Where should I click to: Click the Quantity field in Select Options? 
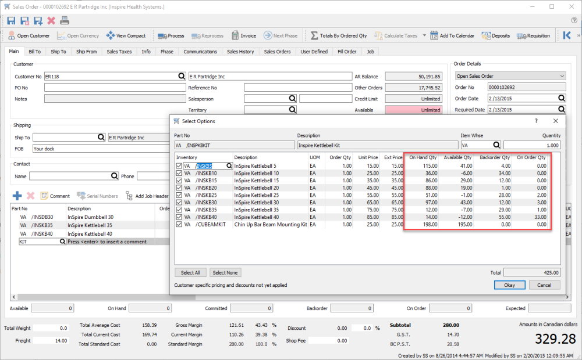[531, 145]
